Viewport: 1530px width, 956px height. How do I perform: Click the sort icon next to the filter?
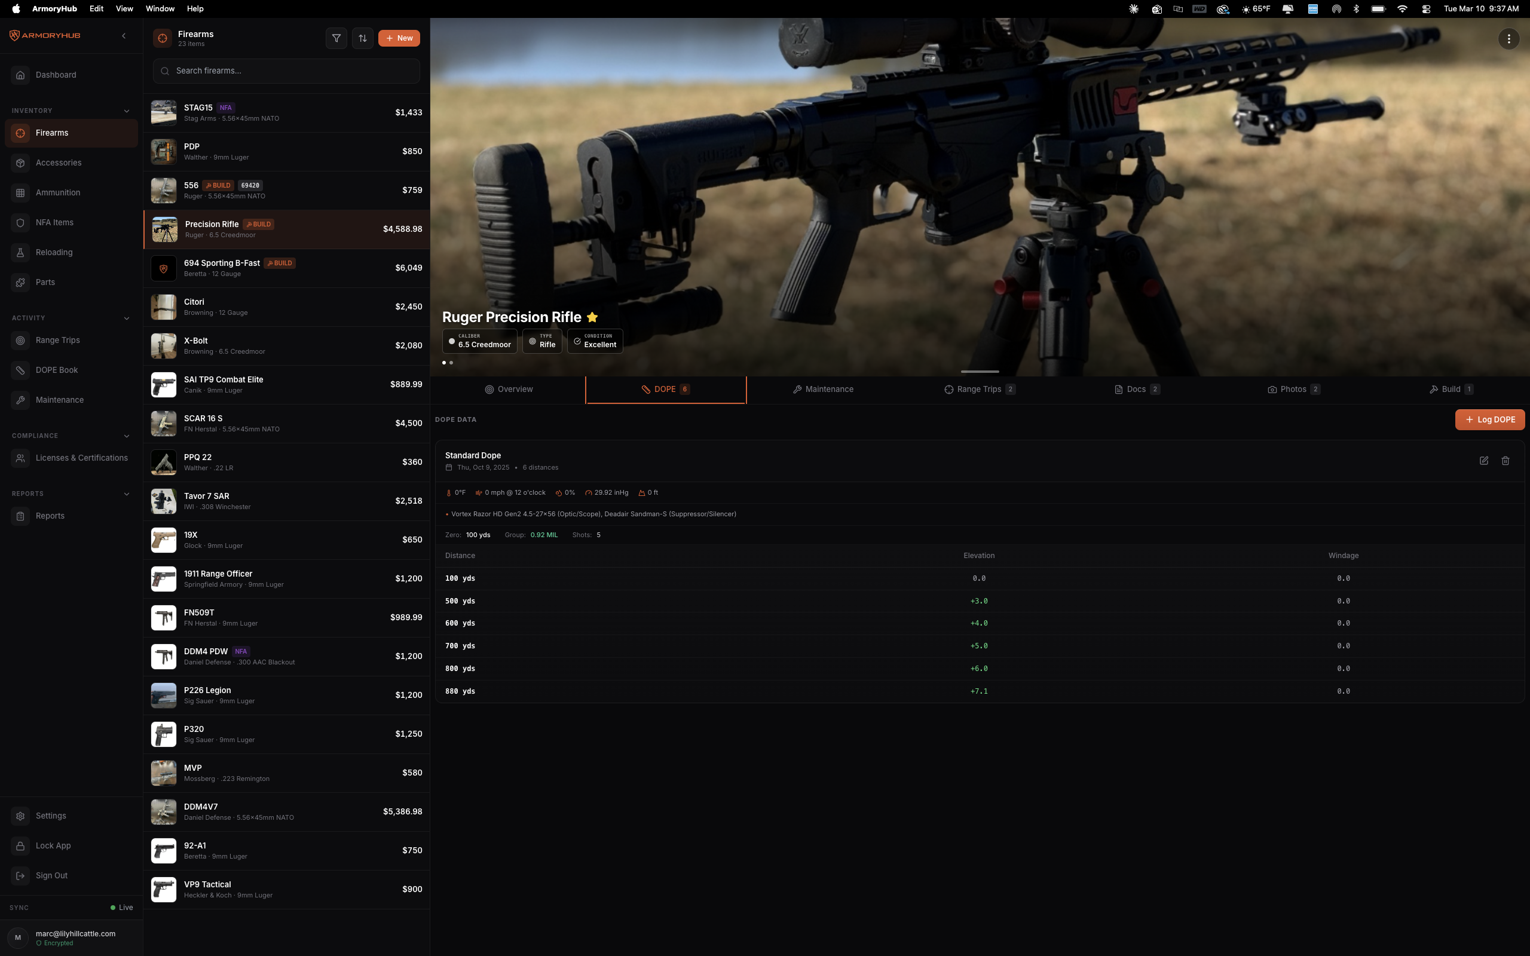click(x=363, y=38)
